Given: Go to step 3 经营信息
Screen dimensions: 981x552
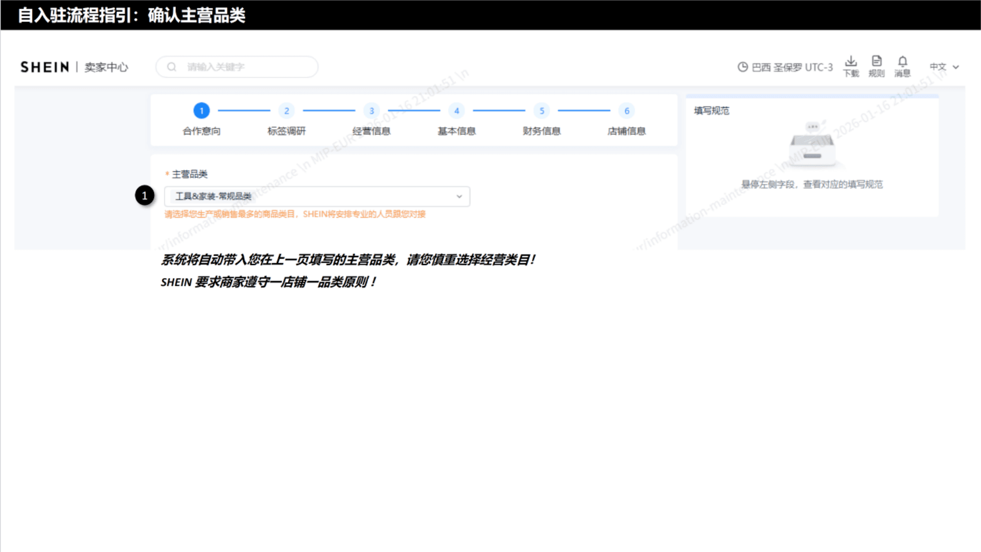Looking at the screenshot, I should pyautogui.click(x=371, y=119).
